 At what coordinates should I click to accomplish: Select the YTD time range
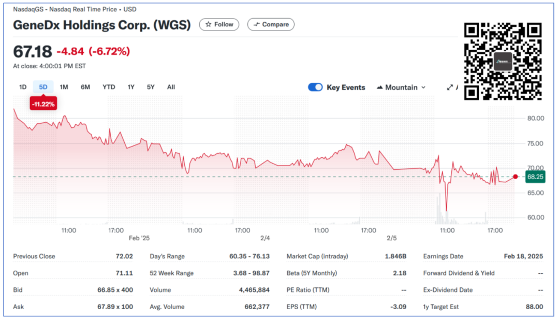tap(109, 87)
